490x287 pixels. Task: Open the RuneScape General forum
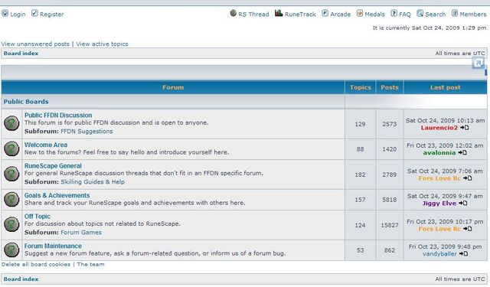click(53, 166)
